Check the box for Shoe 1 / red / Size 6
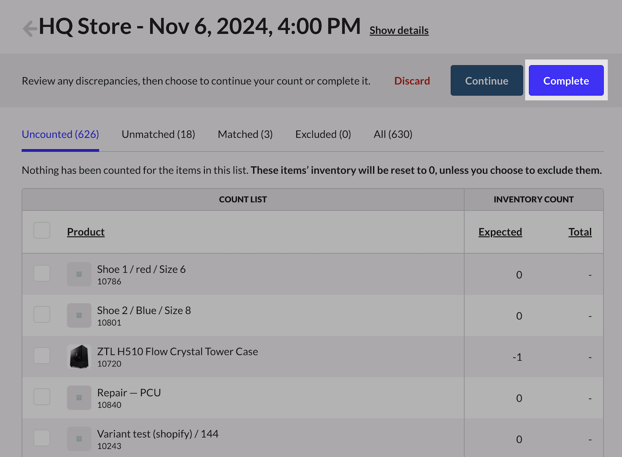 tap(42, 273)
